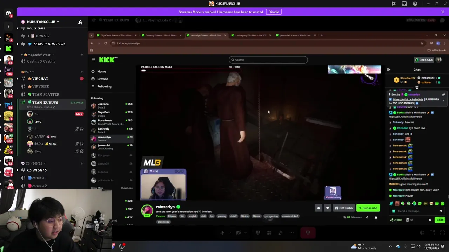Click the green Subscribe button
Image resolution: width=449 pixels, height=252 pixels.
coord(368,208)
